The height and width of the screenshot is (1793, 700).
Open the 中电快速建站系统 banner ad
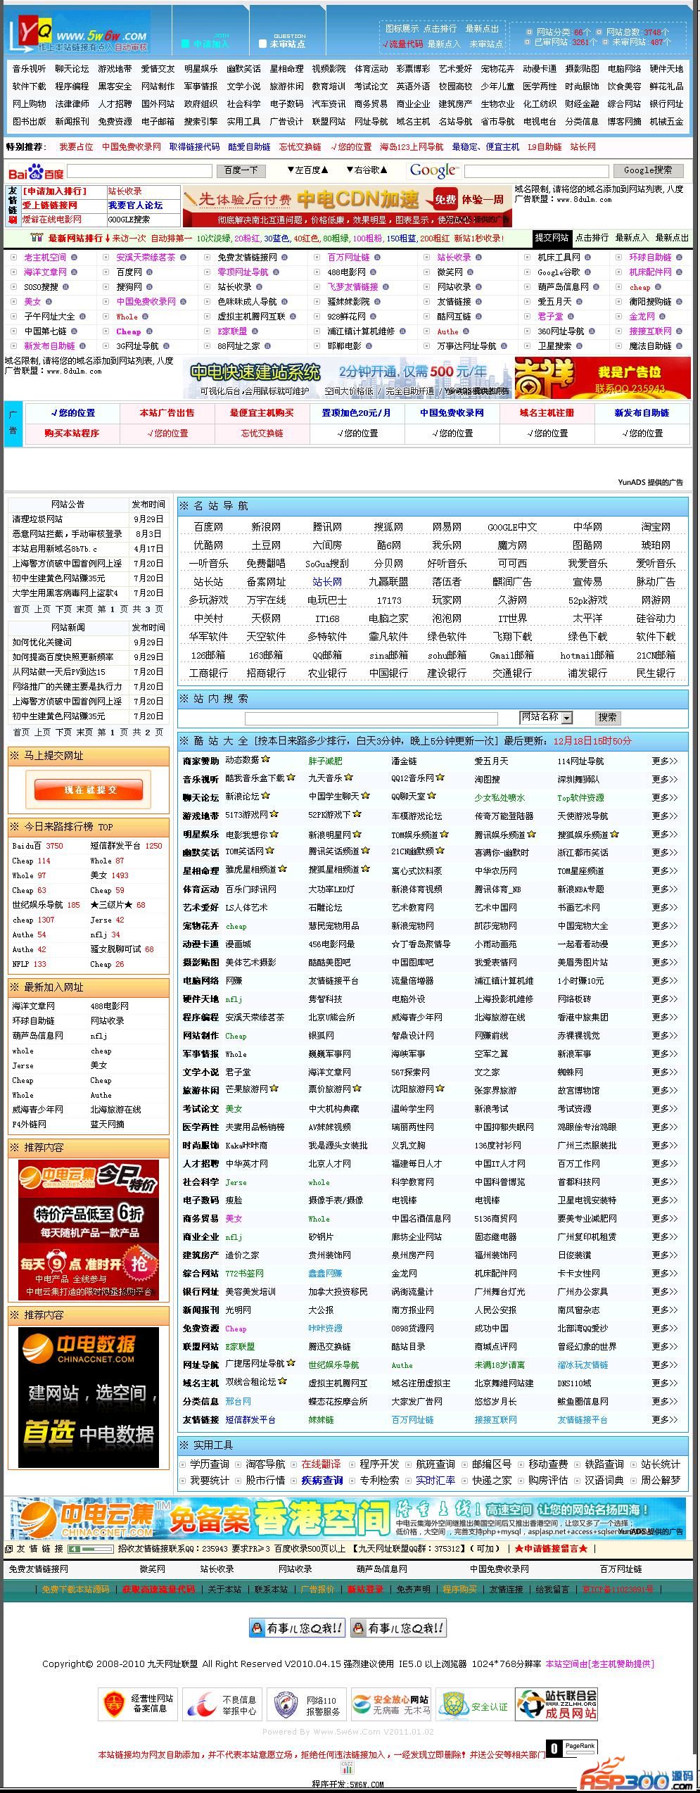348,379
